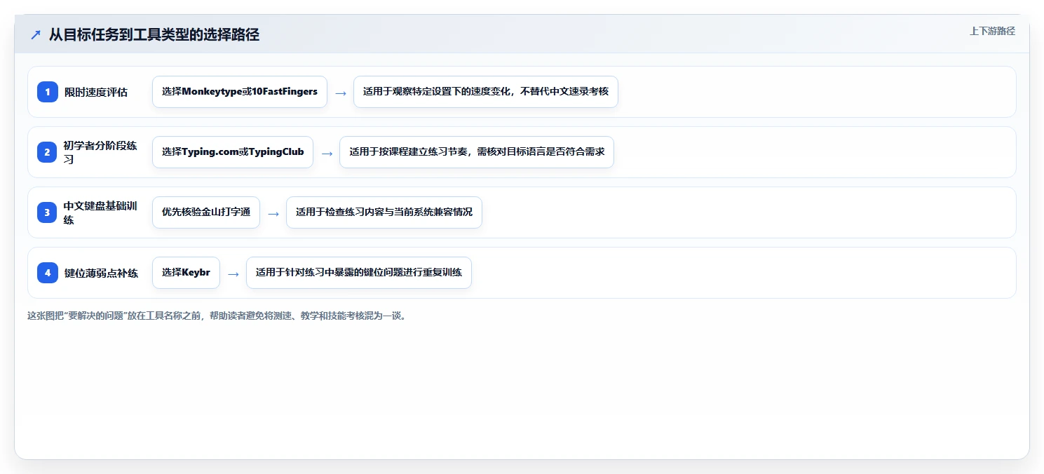This screenshot has height=474, width=1044.
Task: Click the 适用于检查练习内容与当前系统兼容情况 box
Action: tap(384, 212)
